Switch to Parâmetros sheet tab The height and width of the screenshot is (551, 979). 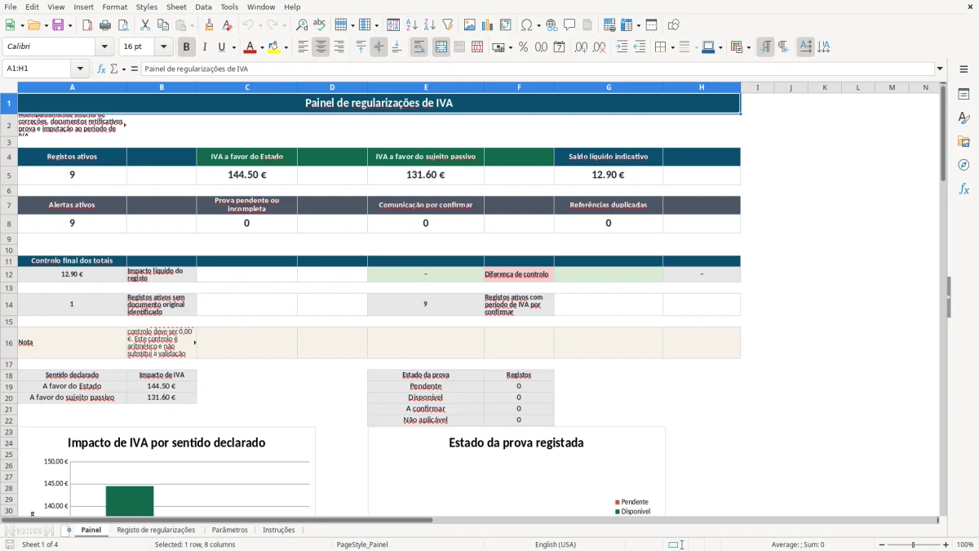pyautogui.click(x=229, y=530)
